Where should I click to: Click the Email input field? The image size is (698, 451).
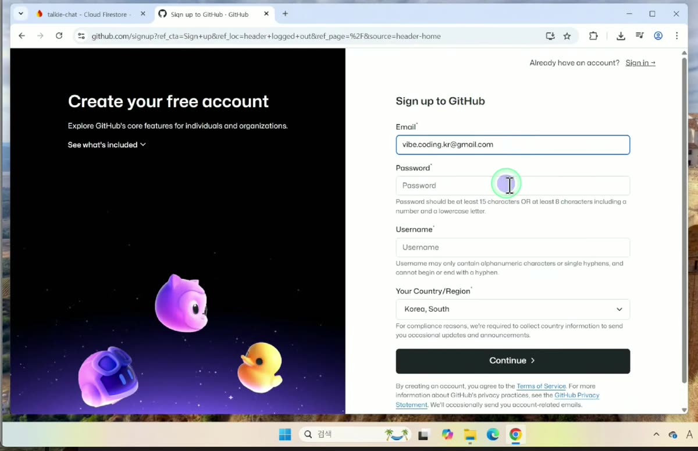coord(512,145)
